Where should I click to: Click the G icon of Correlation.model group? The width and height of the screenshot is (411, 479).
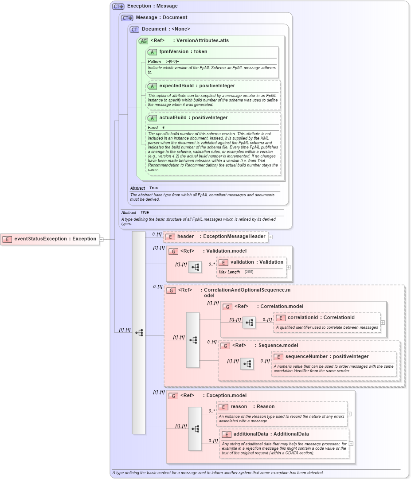tap(227, 307)
